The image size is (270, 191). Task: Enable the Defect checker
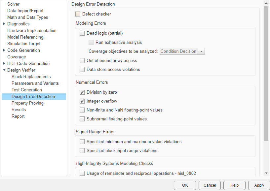78,14
